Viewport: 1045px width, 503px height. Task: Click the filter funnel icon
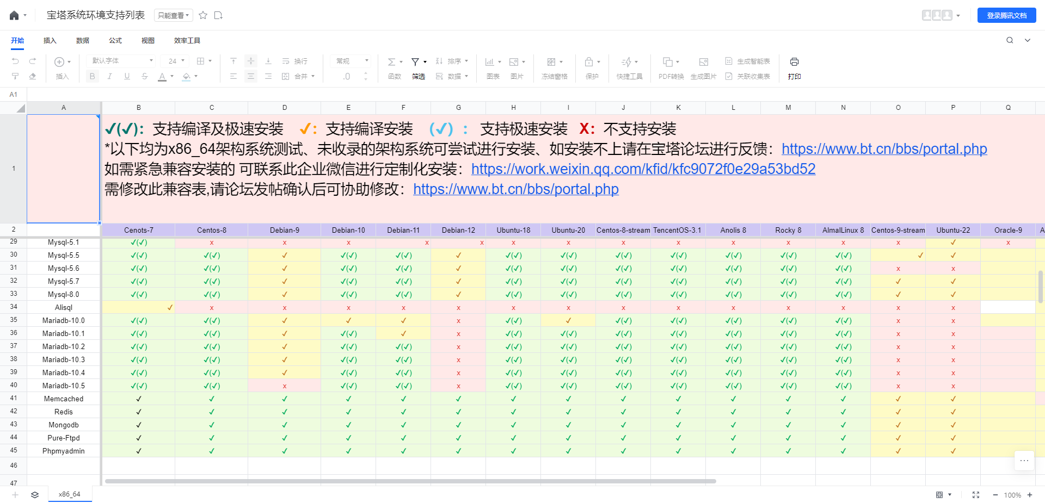415,61
